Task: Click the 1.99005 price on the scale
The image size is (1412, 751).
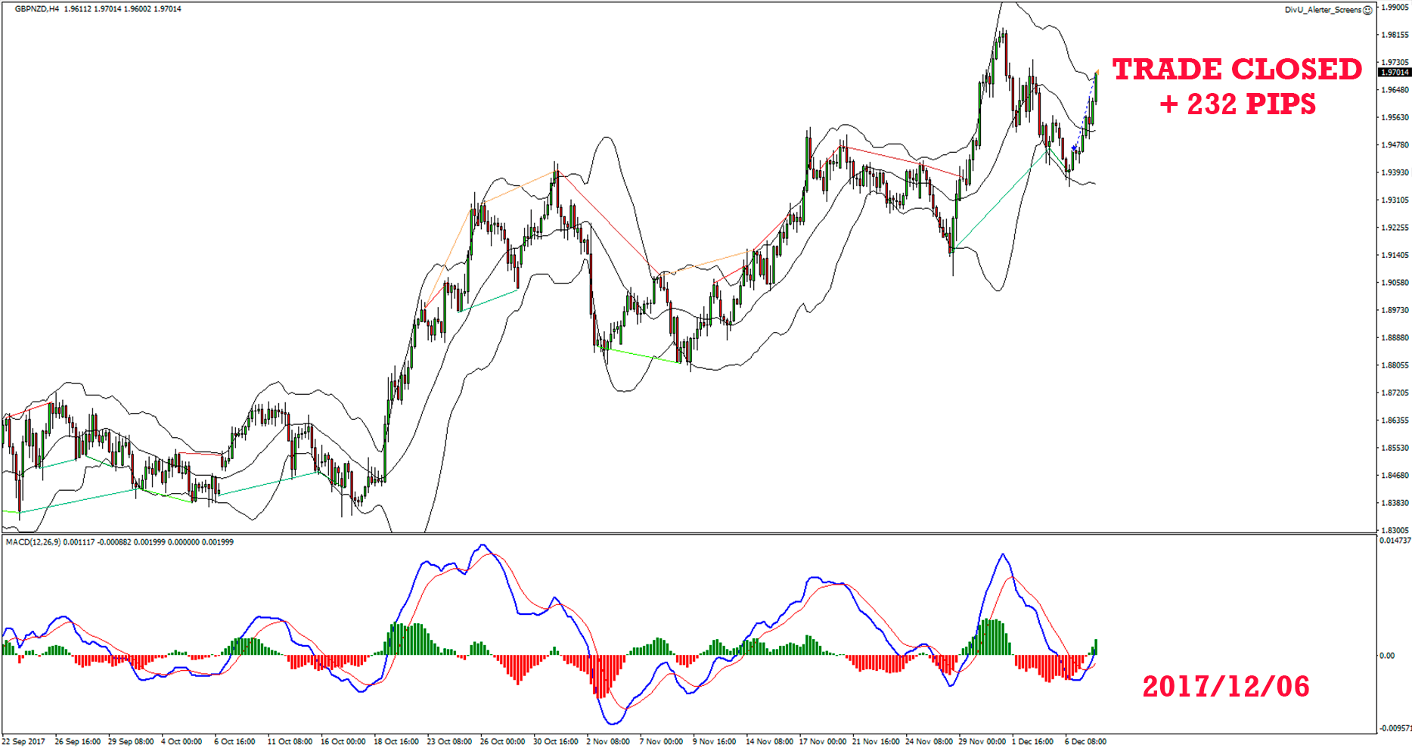Action: (1395, 8)
